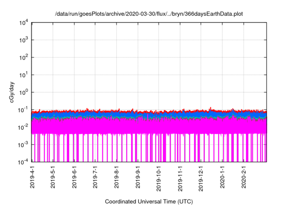Click the 2019-10-1 date label
The height and width of the screenshot is (206, 294).
click(158, 178)
